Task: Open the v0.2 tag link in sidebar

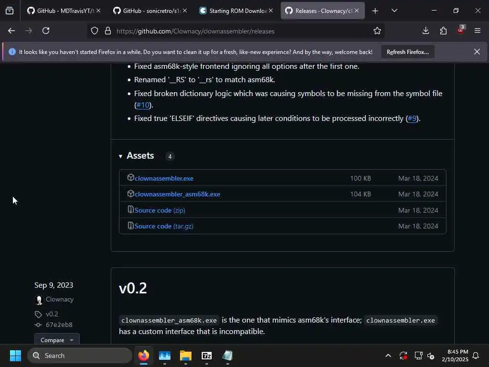Action: [52, 314]
